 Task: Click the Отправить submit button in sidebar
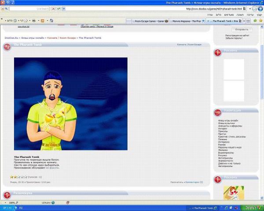click(x=242, y=29)
